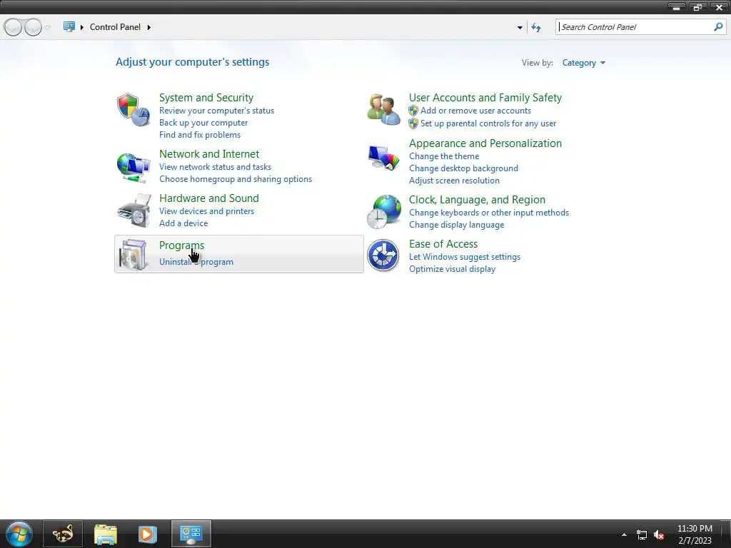
Task: Click Let Windows suggest settings
Action: pos(464,257)
